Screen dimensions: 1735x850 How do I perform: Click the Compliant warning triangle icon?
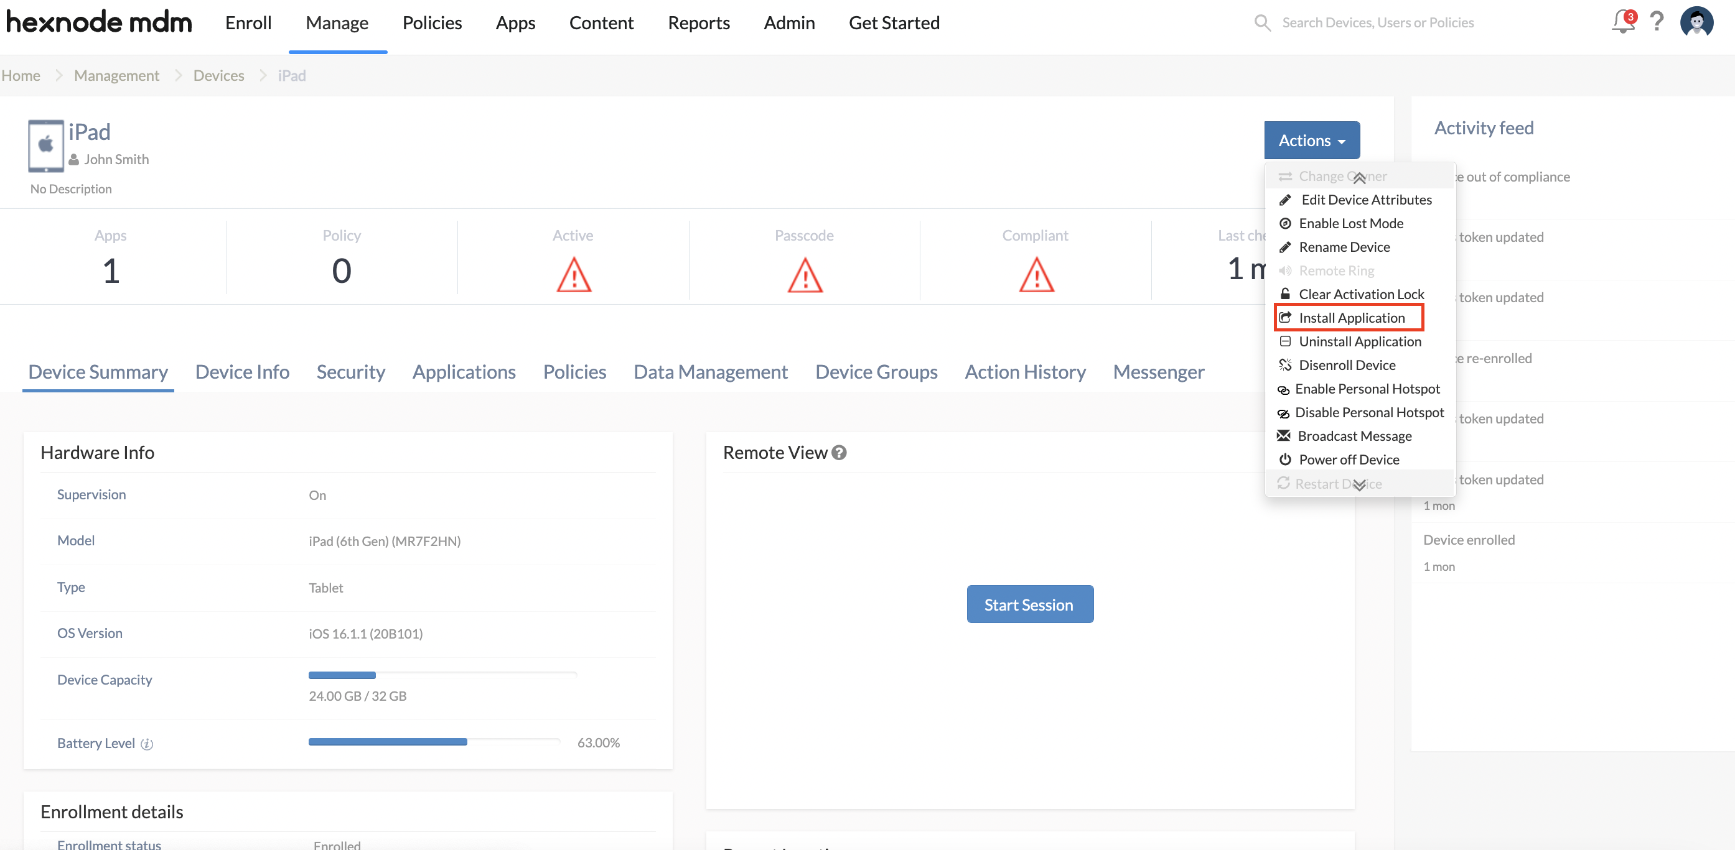[x=1037, y=275]
